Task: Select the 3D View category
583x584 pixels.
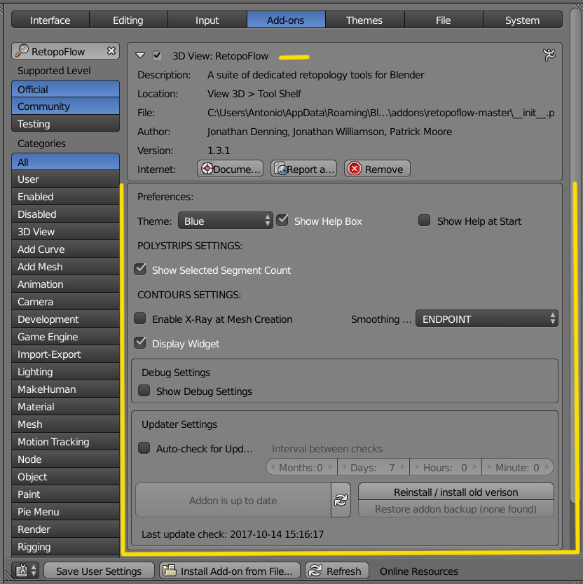Action: 65,232
